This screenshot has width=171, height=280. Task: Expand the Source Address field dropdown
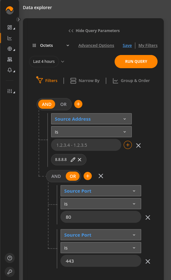point(91,119)
